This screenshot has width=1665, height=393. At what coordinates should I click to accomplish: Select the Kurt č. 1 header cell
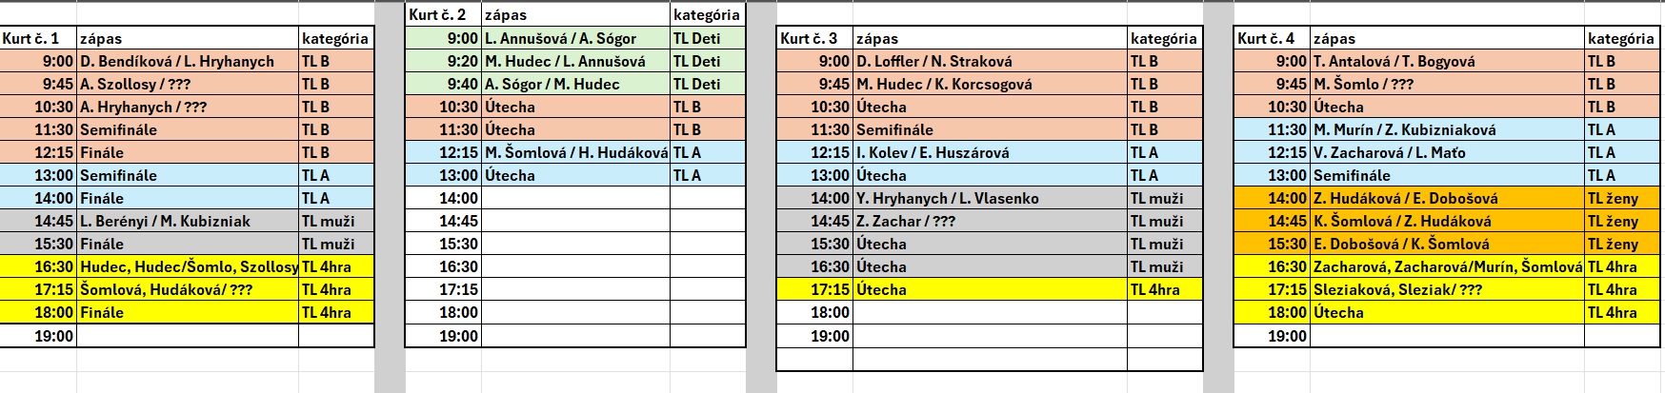point(38,38)
